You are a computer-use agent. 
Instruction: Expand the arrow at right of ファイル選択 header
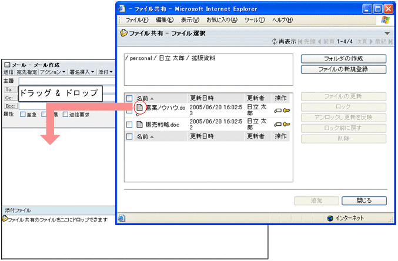tap(387, 34)
